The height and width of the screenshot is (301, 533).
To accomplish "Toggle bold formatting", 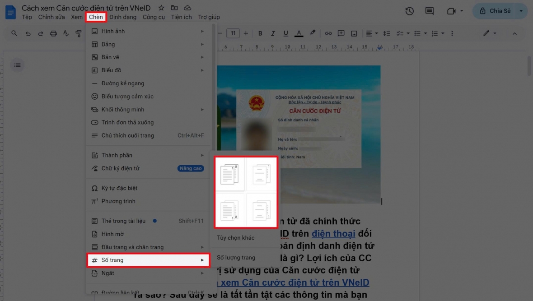I will pyautogui.click(x=260, y=33).
